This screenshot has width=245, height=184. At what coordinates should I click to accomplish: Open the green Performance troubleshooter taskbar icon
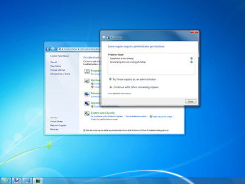point(38,181)
